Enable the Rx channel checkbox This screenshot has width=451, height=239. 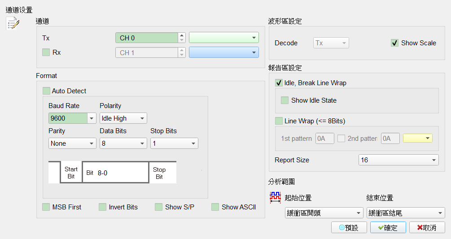[46, 52]
